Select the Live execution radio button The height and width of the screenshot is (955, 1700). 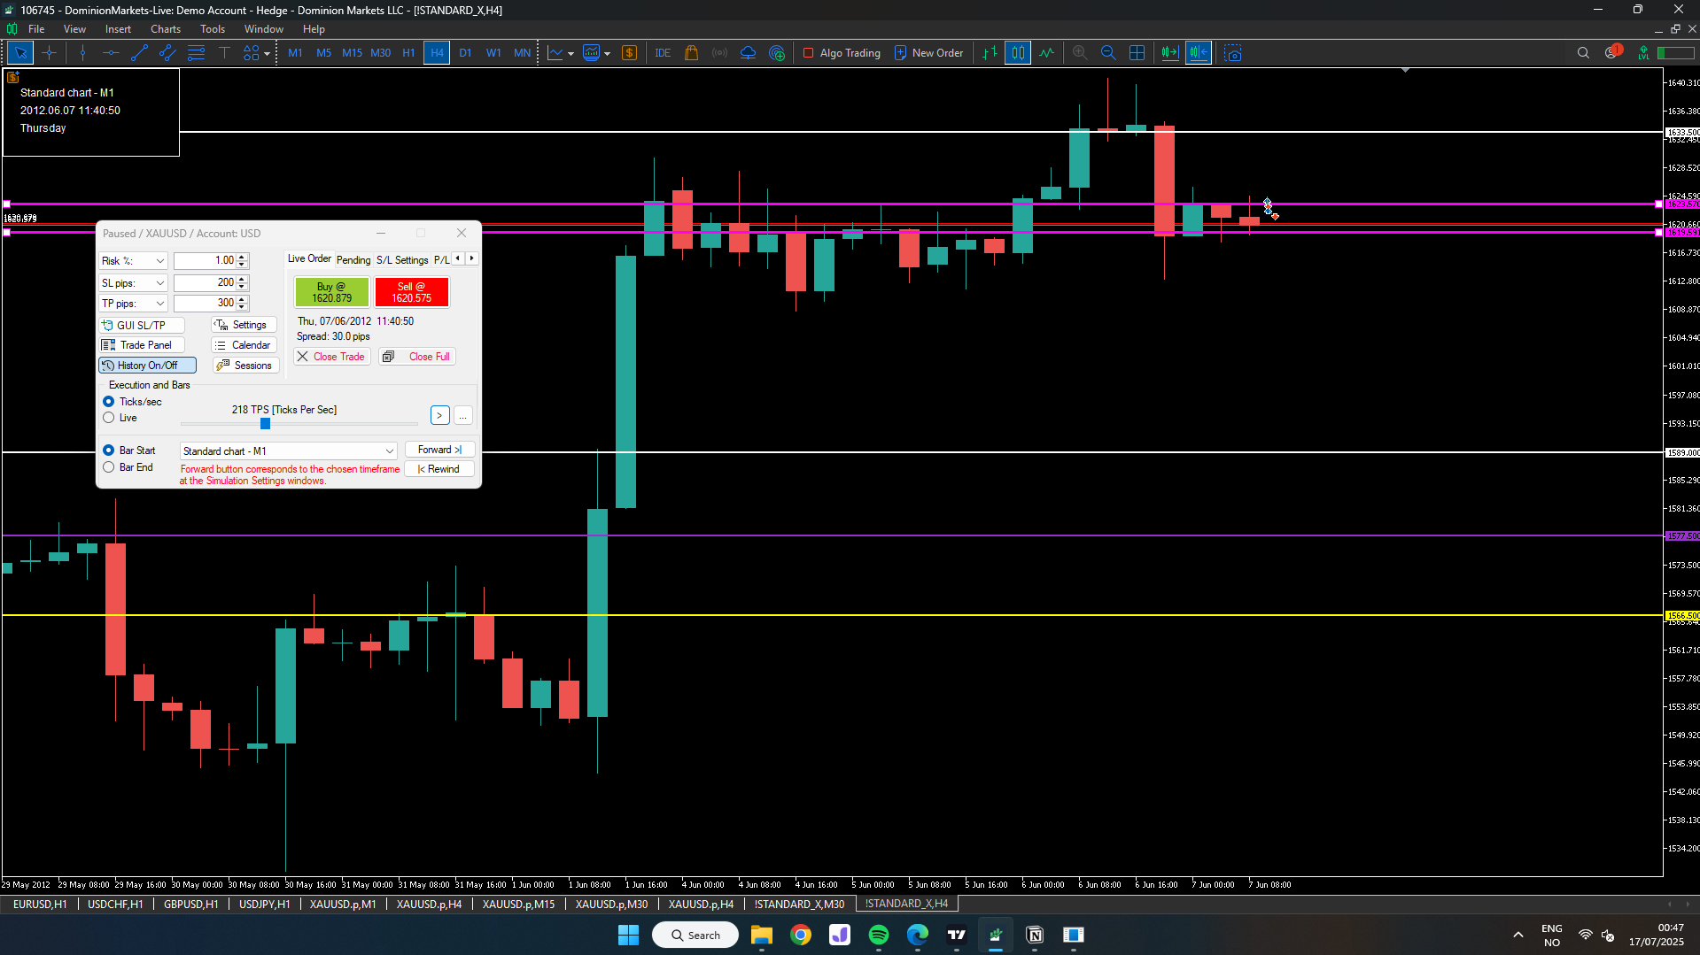point(109,418)
